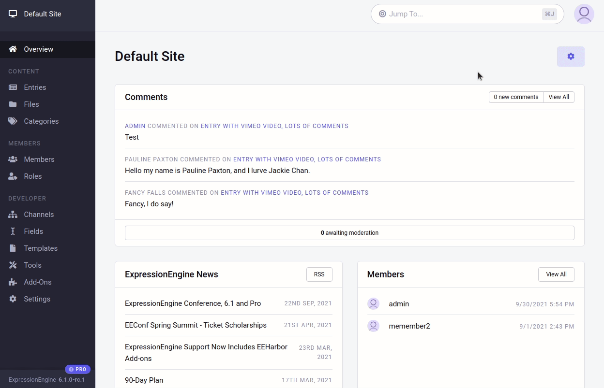This screenshot has height=388, width=604.
Task: Click the PRO badge
Action: (77, 369)
